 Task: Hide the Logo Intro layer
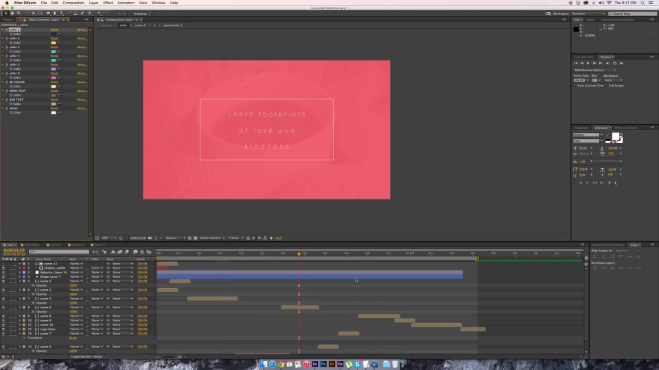coord(3,330)
